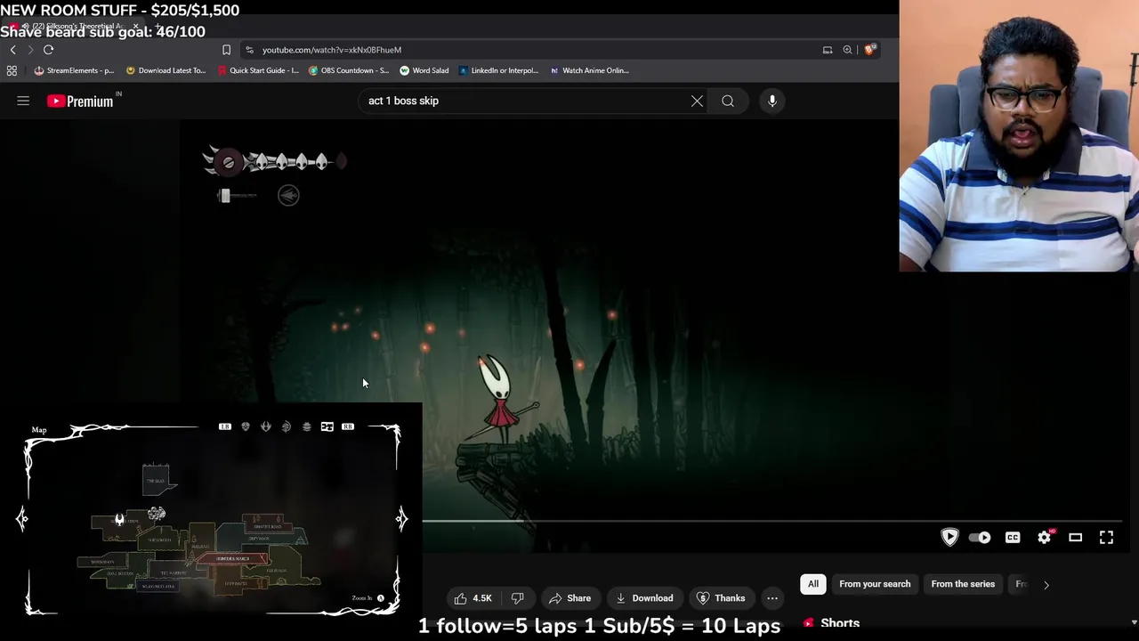Click the browser forward arrow
Screen dimensions: 1139x641
tap(29, 50)
